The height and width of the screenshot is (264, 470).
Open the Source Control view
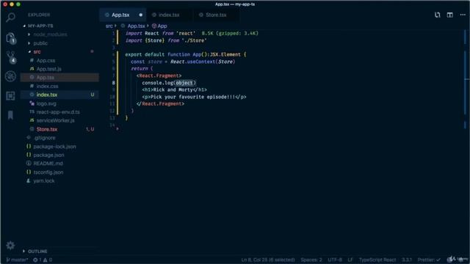pyautogui.click(x=11, y=57)
